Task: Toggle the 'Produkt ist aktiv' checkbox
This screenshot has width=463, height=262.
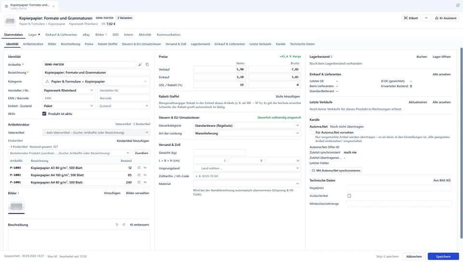Action: point(44,114)
